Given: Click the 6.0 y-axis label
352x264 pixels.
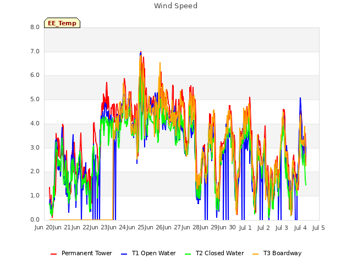Looking at the screenshot, I should tap(35, 75).
